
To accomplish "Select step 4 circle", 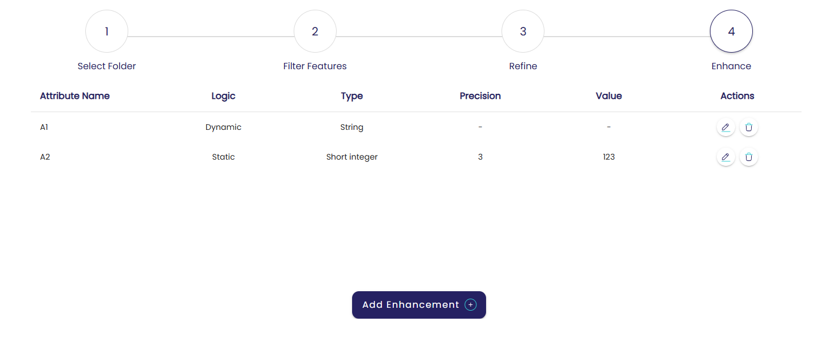I will (731, 31).
